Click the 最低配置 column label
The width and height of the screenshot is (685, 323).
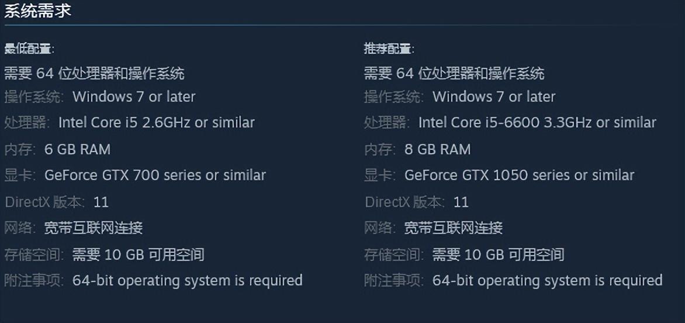[29, 49]
